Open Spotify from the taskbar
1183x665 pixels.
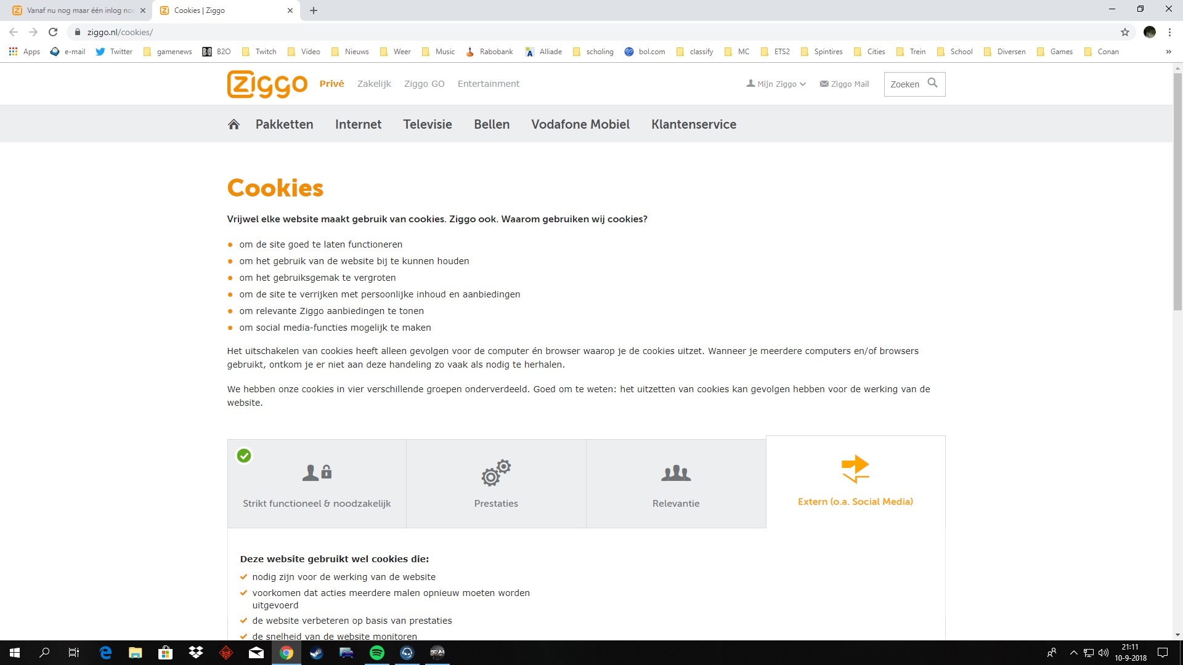(x=376, y=653)
